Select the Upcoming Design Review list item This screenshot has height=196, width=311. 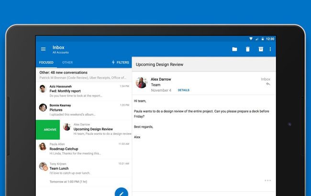pos(96,130)
